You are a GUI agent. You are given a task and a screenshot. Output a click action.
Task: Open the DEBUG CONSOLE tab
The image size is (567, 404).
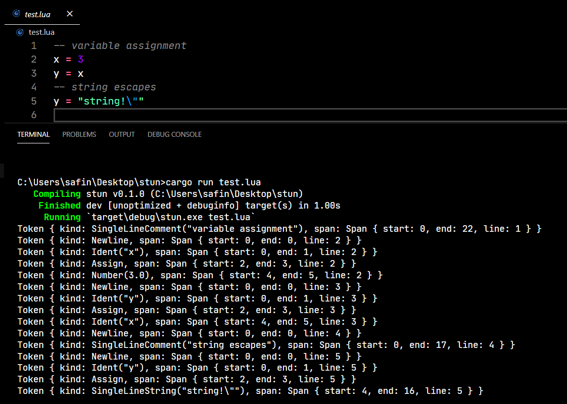click(x=174, y=134)
